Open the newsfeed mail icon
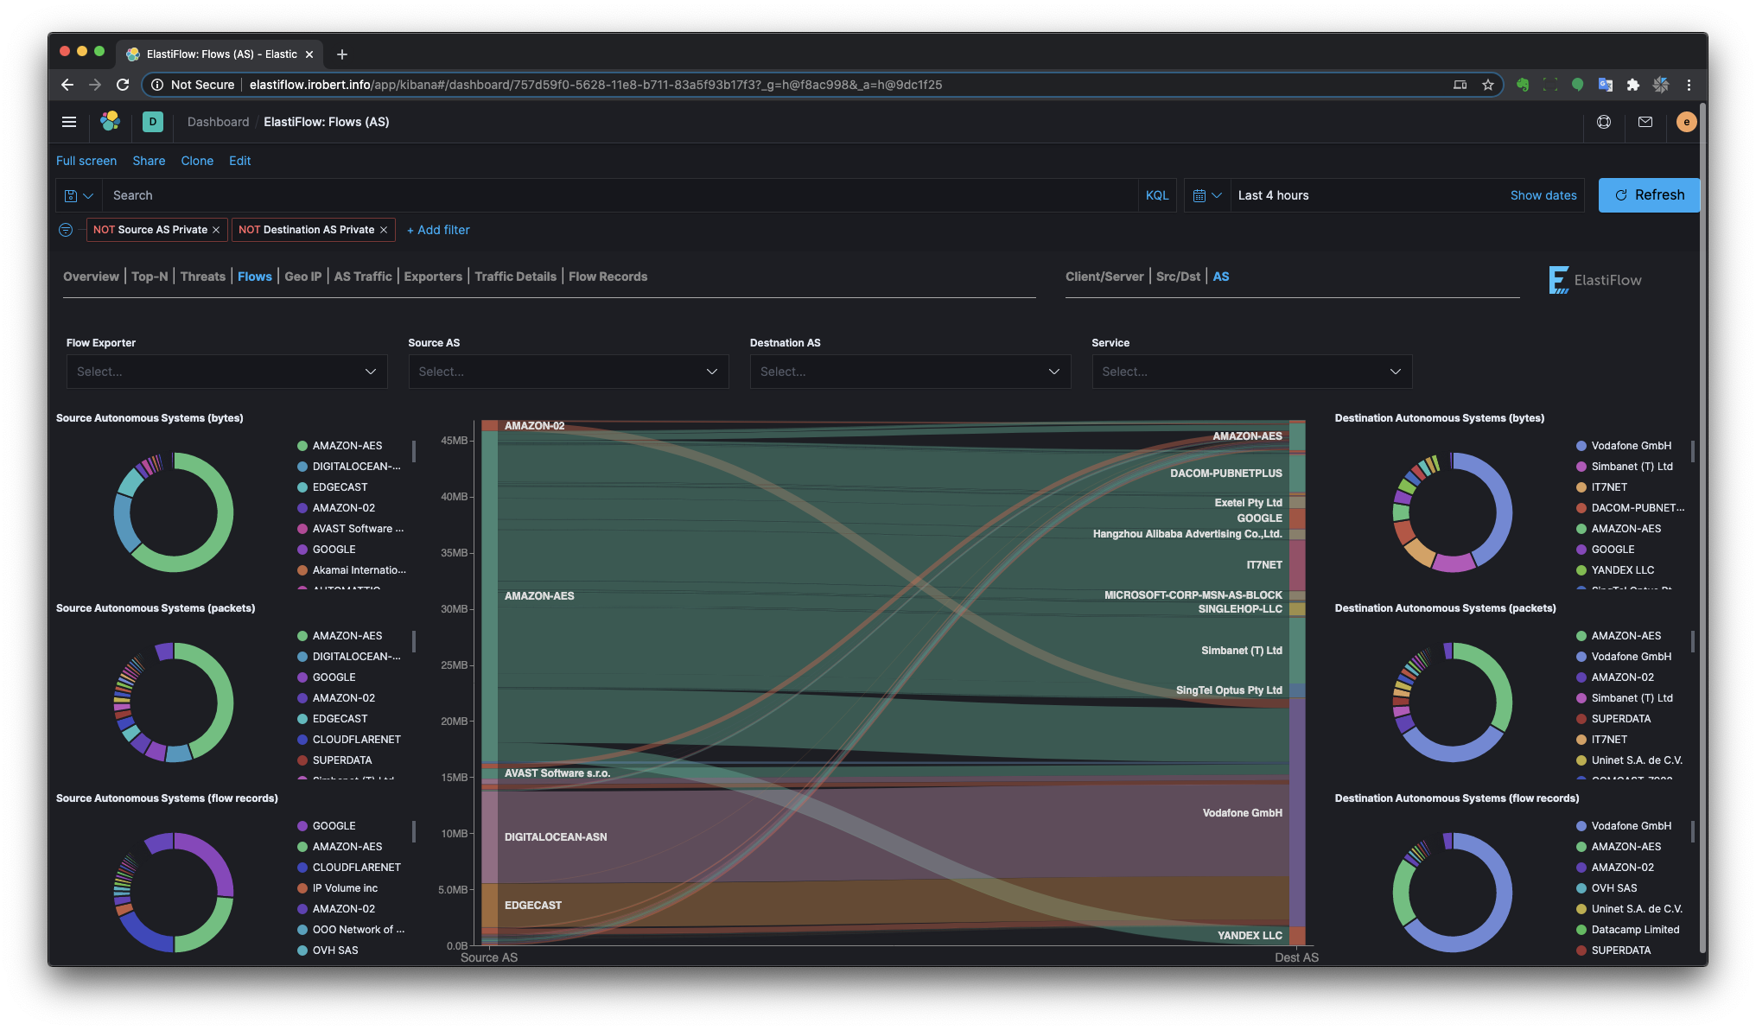 (1645, 122)
